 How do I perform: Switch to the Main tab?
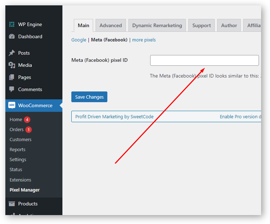[83, 25]
